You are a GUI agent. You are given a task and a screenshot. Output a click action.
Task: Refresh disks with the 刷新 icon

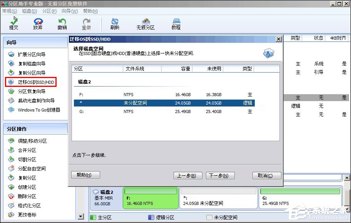pyautogui.click(x=115, y=24)
